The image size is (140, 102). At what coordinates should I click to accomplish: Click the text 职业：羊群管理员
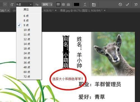point(100,84)
